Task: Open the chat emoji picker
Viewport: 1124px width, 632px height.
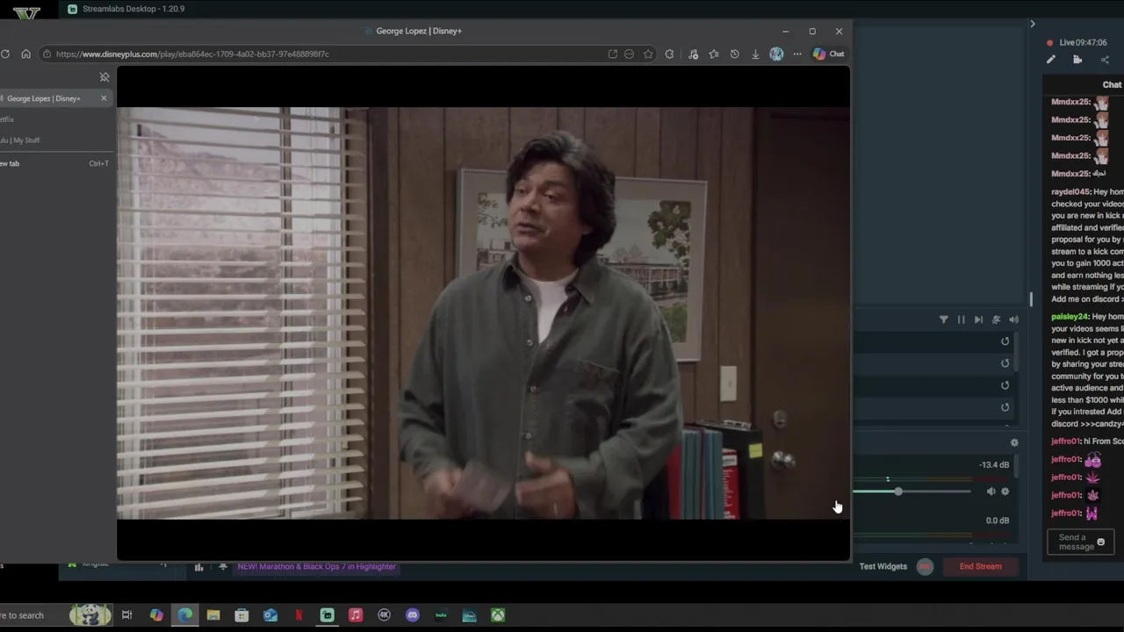Action: 1101,542
